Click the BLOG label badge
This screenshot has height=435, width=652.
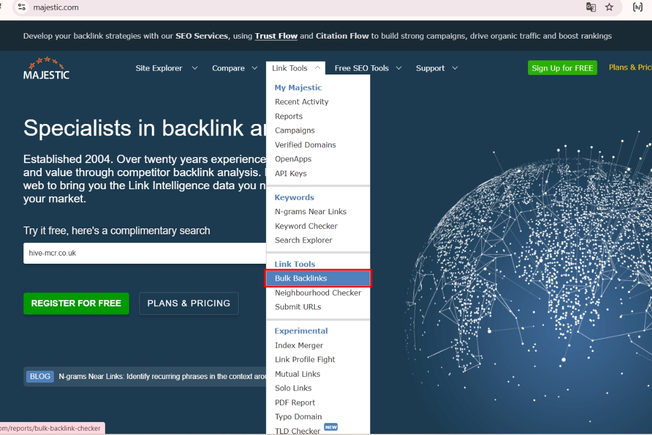[x=40, y=377]
